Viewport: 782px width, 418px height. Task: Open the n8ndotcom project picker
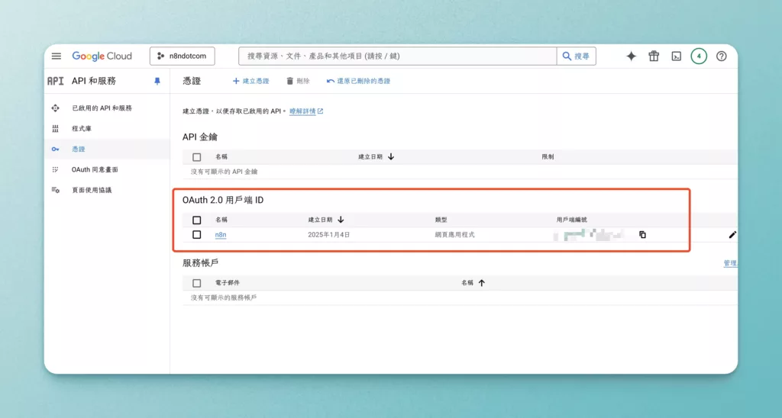pyautogui.click(x=182, y=56)
